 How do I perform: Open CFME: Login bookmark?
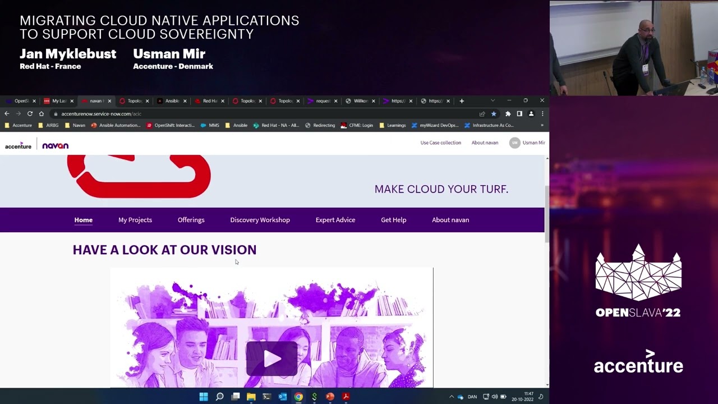[357, 125]
